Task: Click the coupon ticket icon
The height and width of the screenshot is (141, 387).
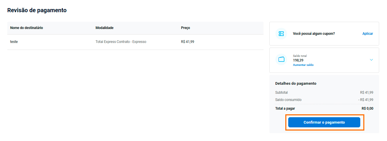Action: pyautogui.click(x=281, y=34)
